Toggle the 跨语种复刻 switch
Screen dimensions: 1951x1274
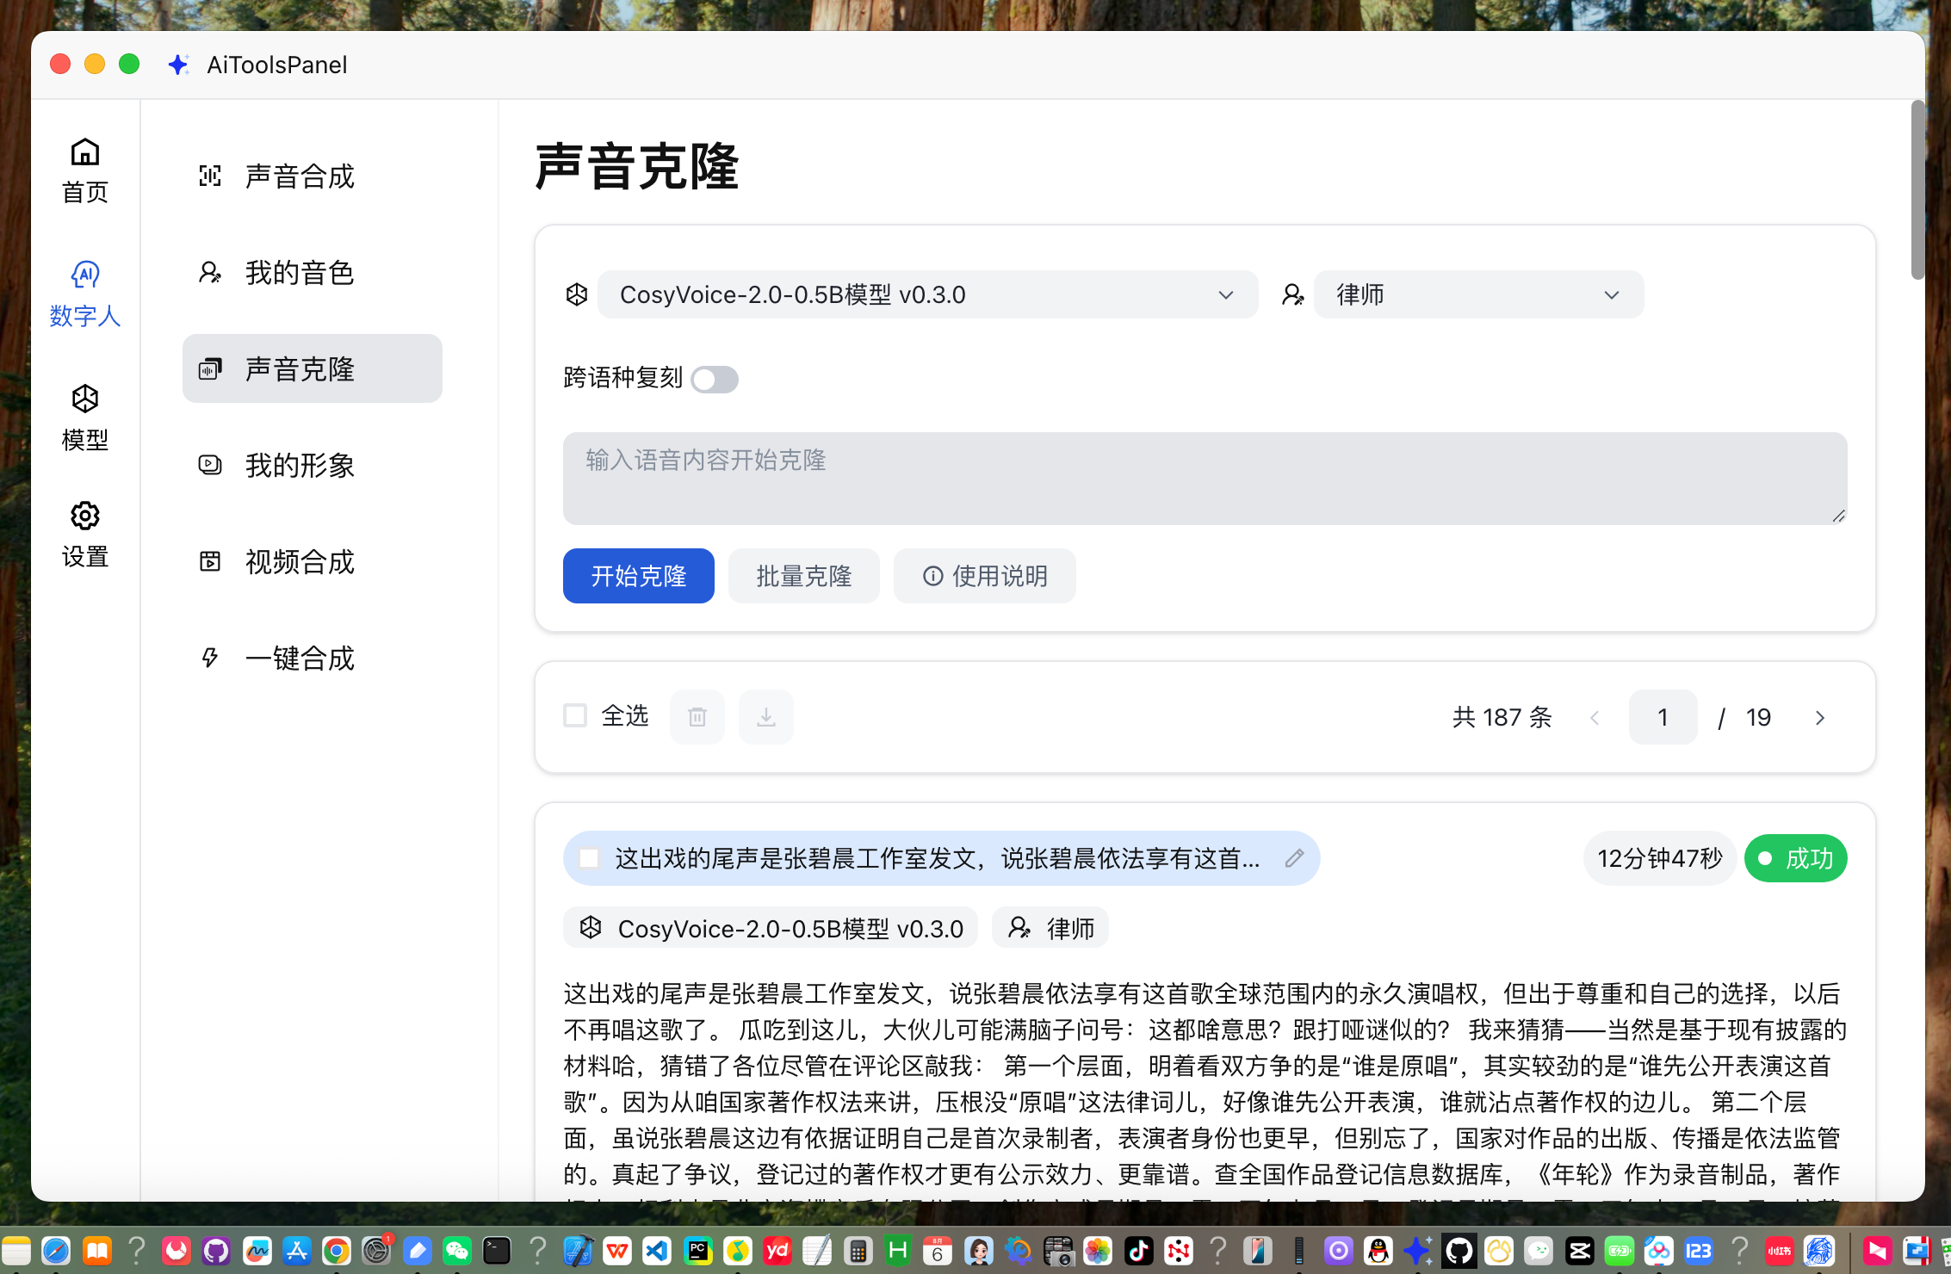pos(715,379)
